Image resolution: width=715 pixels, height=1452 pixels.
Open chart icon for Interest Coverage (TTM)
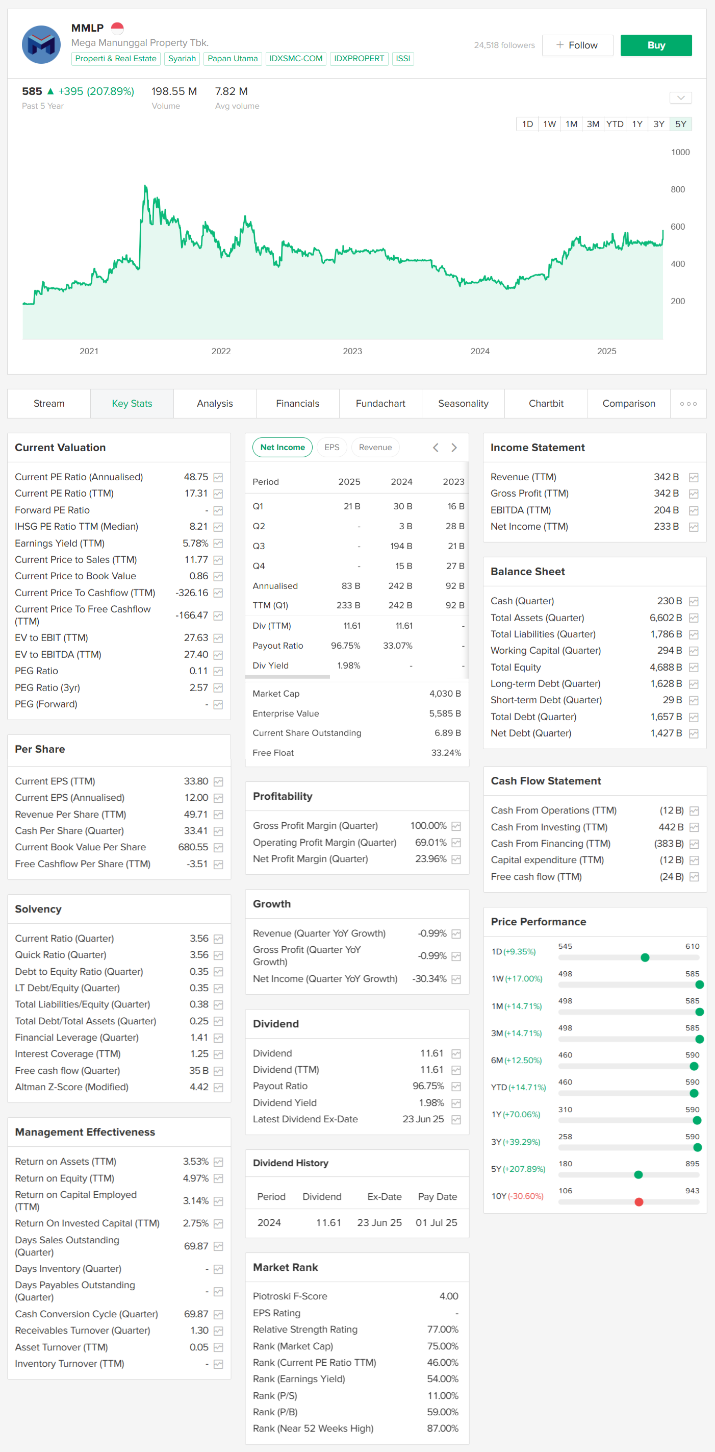click(x=218, y=1054)
